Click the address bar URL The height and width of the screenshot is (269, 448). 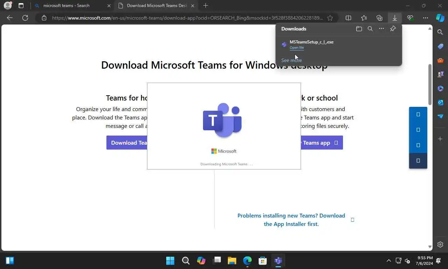point(187,18)
